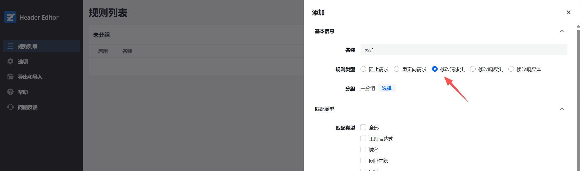Screen dimensions: 581x171
Task: Click the Header Editor logo icon
Action: pos(10,17)
